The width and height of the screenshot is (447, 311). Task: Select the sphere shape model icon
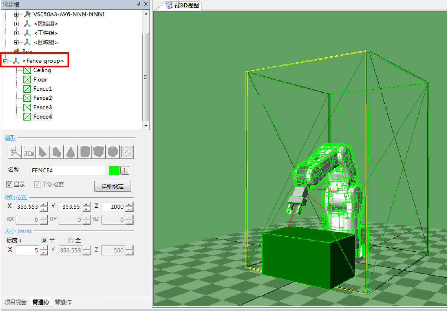tap(113, 152)
